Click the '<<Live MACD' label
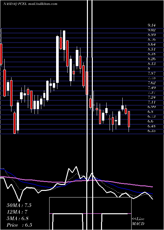 138,221
